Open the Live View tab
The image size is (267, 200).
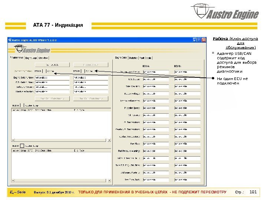pos(43,58)
